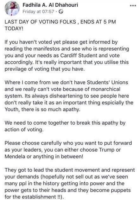
Task: Open Fadhila's profile picture thumbnail
Action: pos(12,8)
